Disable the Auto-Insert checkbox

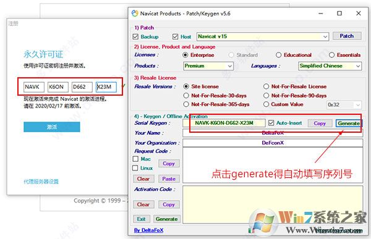271,123
